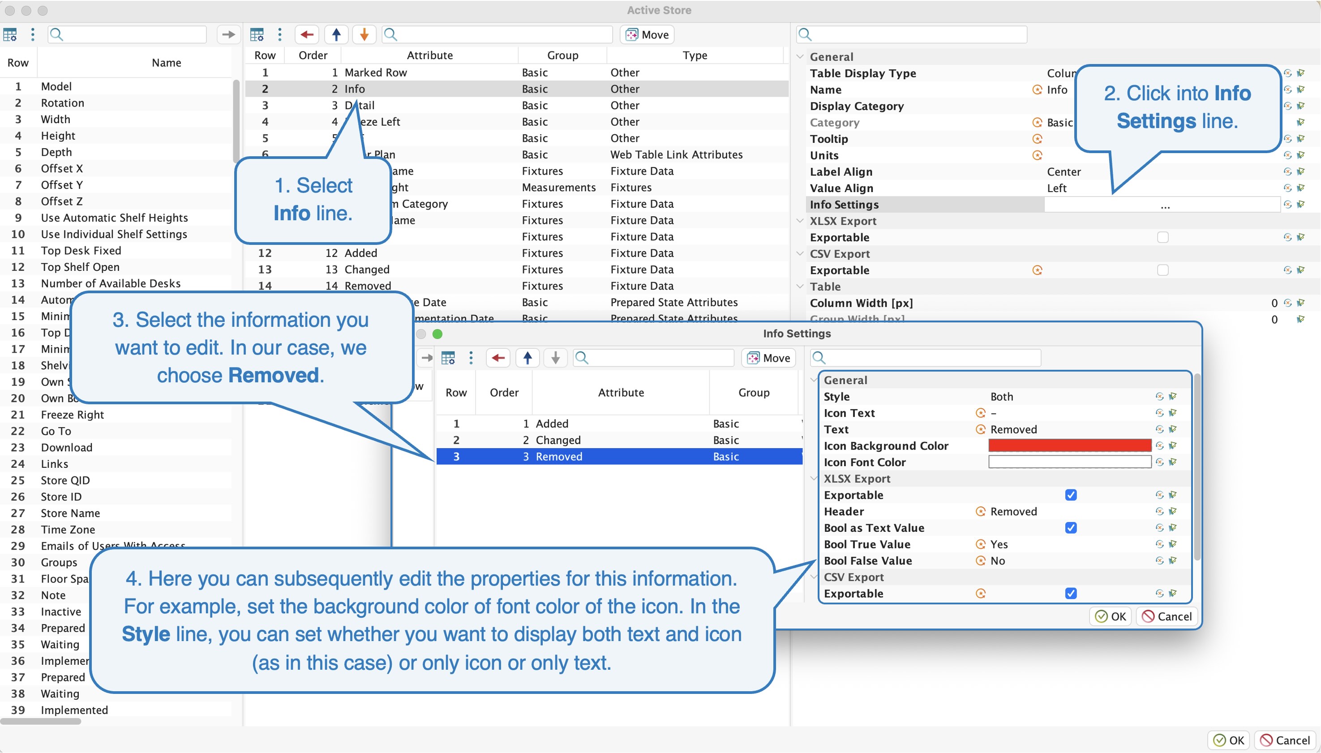Image resolution: width=1321 pixels, height=753 pixels.
Task: Click red left-arrow remove button in Info Settings dialog
Action: [x=498, y=358]
